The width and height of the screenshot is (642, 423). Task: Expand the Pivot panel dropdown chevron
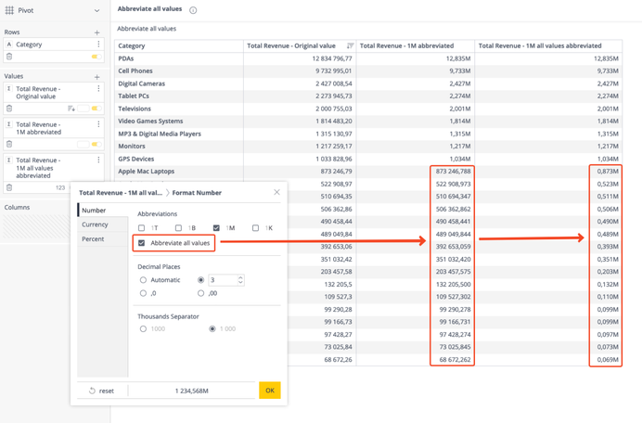[96, 11]
